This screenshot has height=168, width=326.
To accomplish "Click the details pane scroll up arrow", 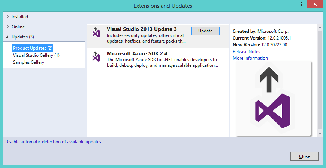I will point(320,27).
